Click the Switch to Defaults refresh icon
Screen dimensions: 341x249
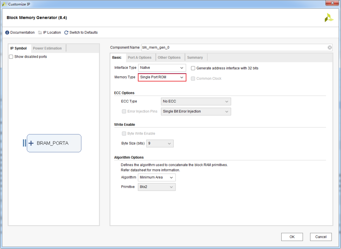(66, 32)
